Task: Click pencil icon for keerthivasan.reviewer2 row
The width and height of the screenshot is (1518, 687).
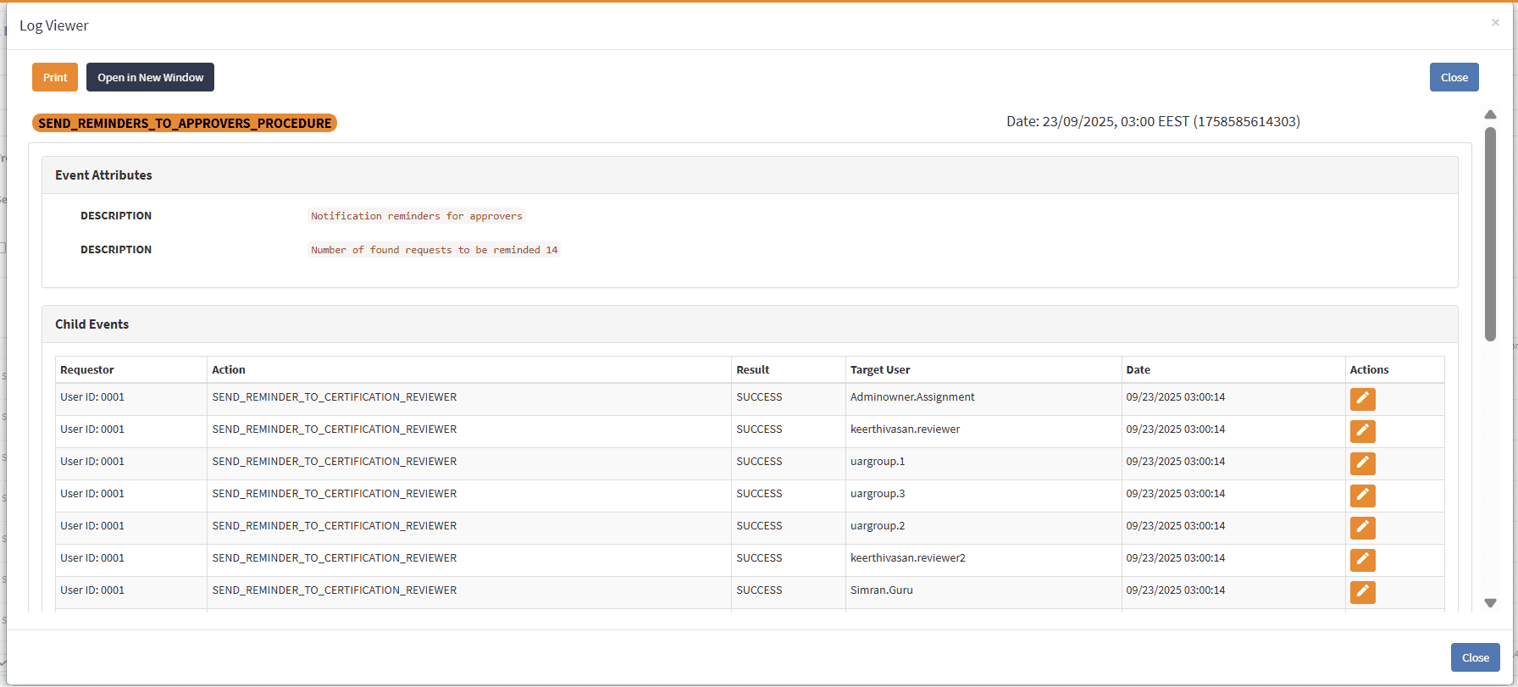Action: pos(1362,560)
